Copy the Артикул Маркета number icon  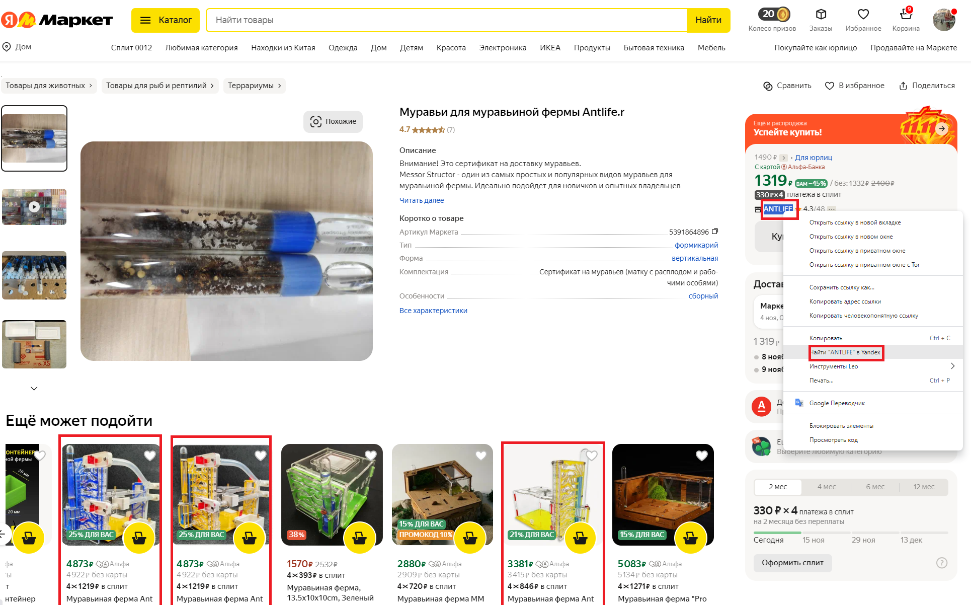715,232
